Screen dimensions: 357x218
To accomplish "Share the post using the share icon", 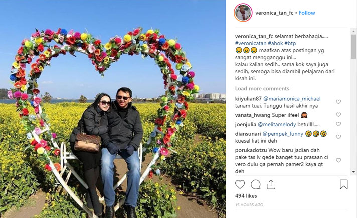I will tap(271, 184).
